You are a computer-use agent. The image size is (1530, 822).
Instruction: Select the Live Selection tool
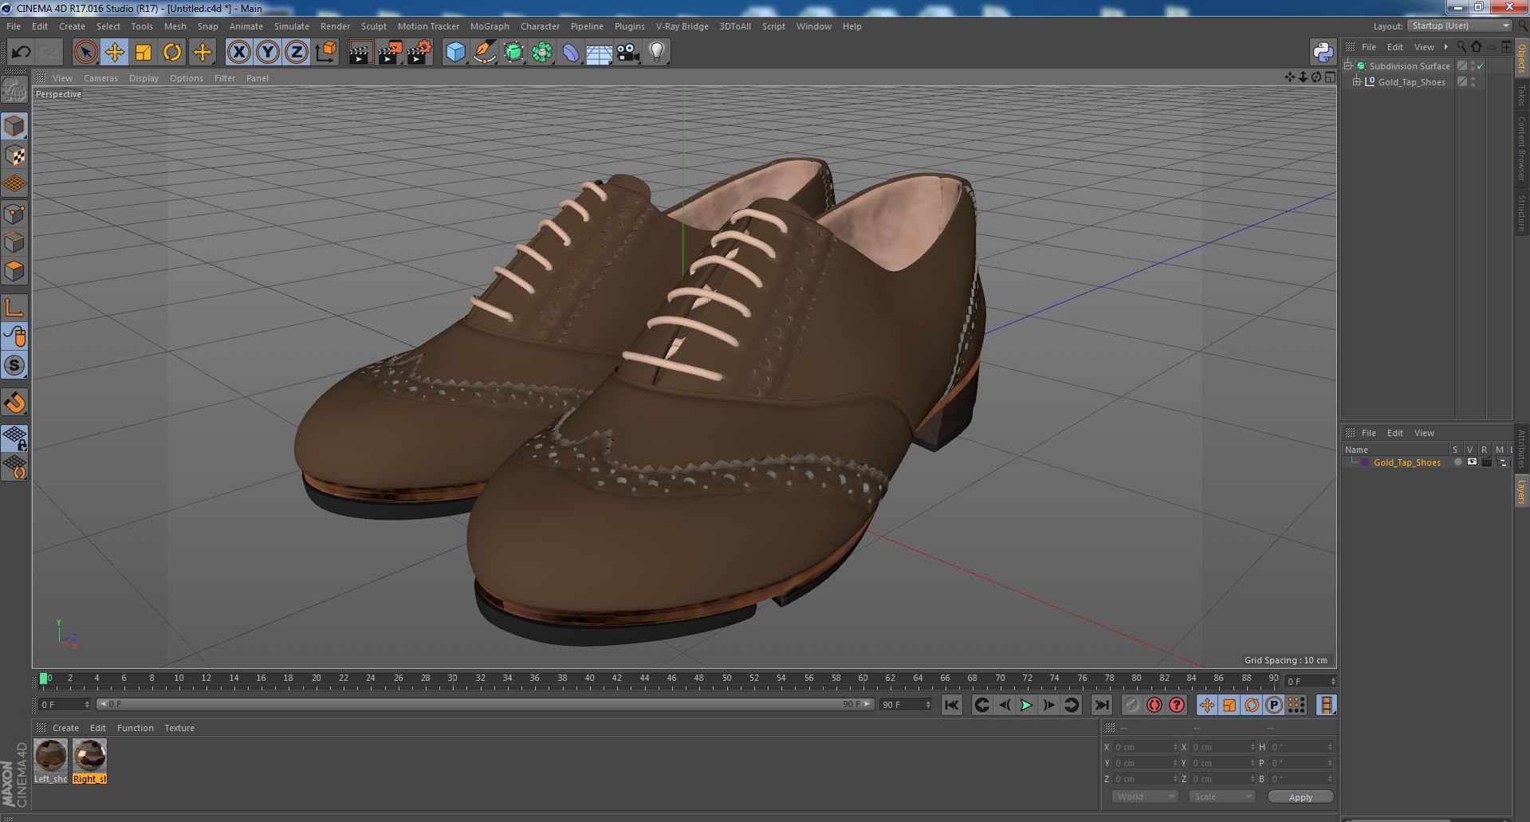coord(85,53)
